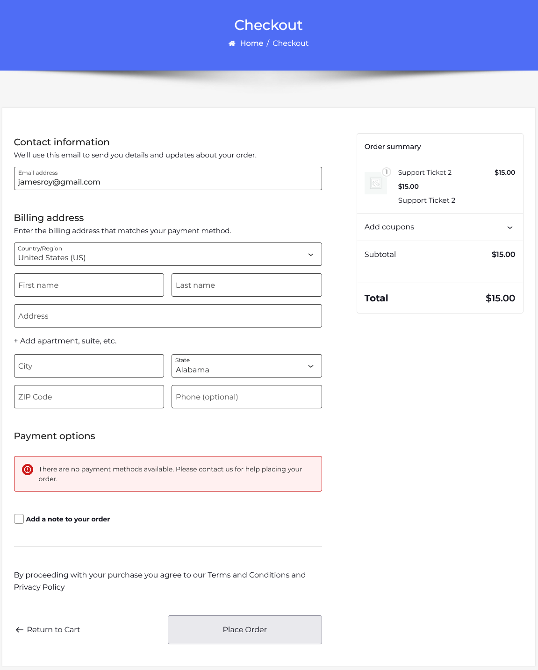
Task: Click into the Last name field
Action: click(x=246, y=285)
